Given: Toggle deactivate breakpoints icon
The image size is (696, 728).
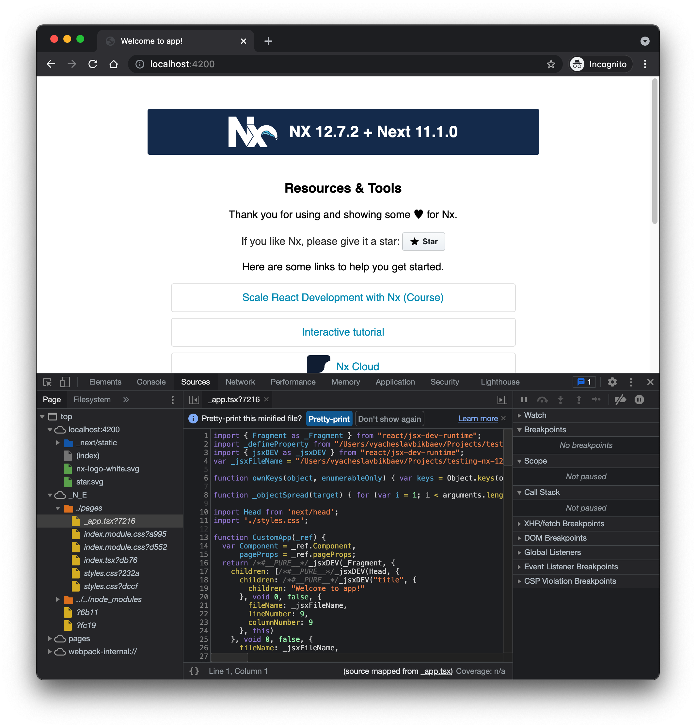Looking at the screenshot, I should [620, 400].
